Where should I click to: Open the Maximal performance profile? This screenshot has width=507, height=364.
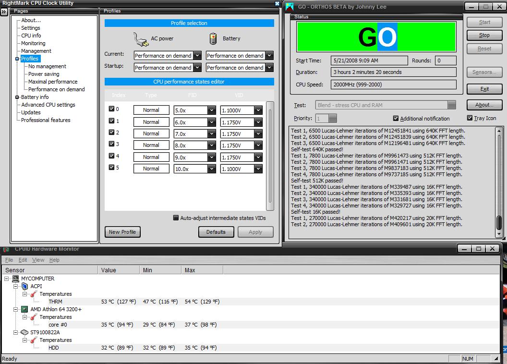[53, 82]
